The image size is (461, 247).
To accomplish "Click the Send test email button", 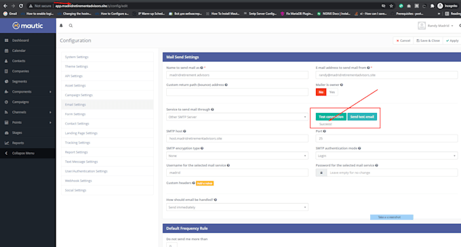I will (362, 117).
